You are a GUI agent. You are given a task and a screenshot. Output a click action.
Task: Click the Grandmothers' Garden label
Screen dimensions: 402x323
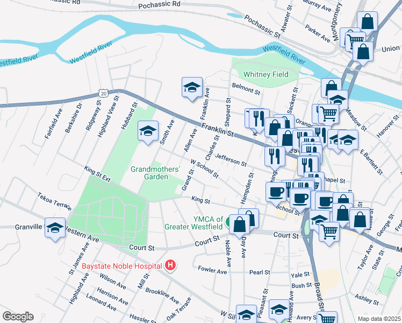tap(155, 173)
